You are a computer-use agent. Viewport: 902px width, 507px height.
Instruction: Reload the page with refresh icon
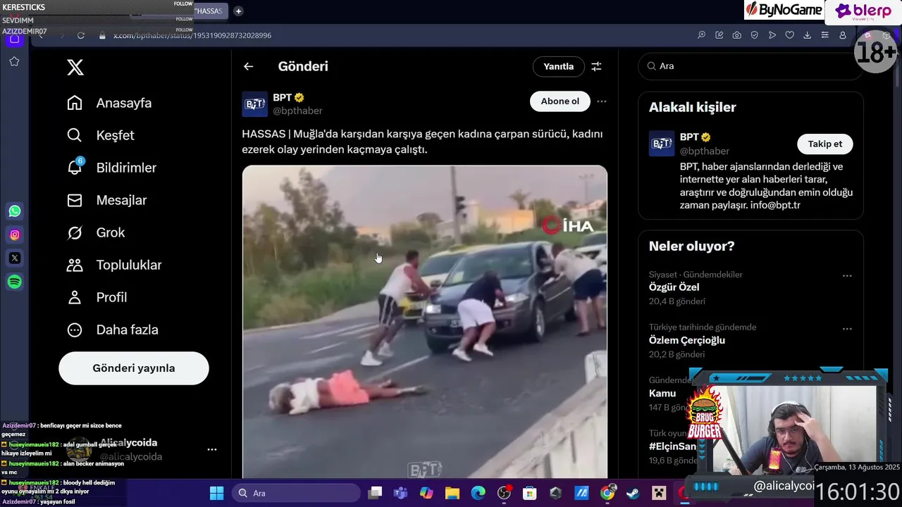81,35
